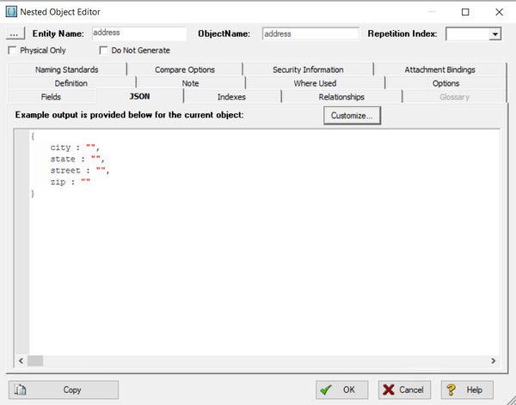Viewport: 516px width, 405px height.
Task: Close the Nested Object Editor window
Action: tap(499, 12)
